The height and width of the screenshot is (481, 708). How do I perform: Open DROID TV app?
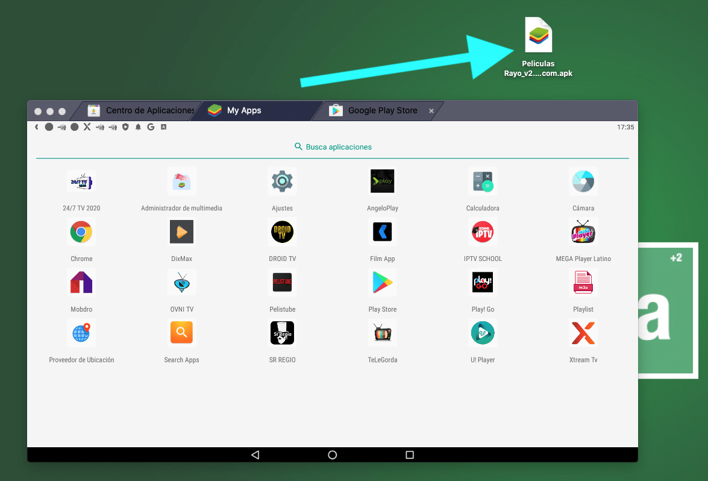point(282,232)
